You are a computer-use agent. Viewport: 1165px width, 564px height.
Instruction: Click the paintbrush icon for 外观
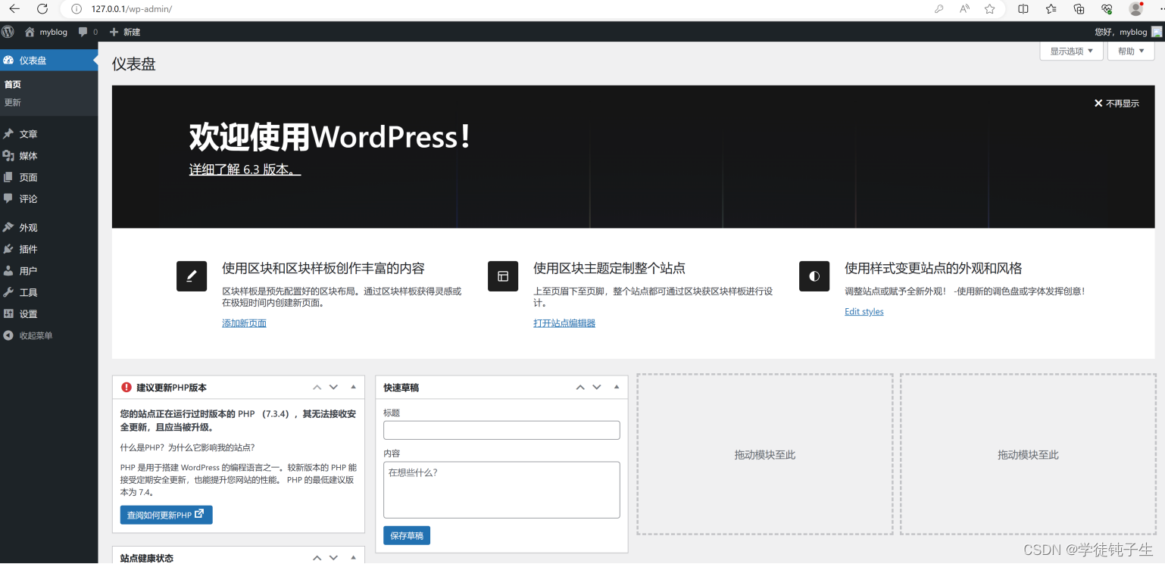click(8, 227)
